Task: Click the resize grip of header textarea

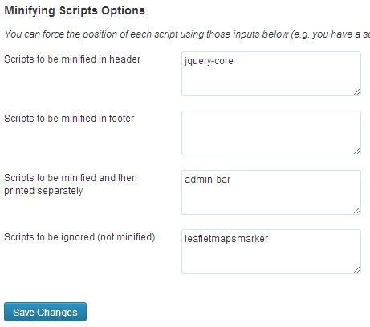Action: click(x=357, y=92)
